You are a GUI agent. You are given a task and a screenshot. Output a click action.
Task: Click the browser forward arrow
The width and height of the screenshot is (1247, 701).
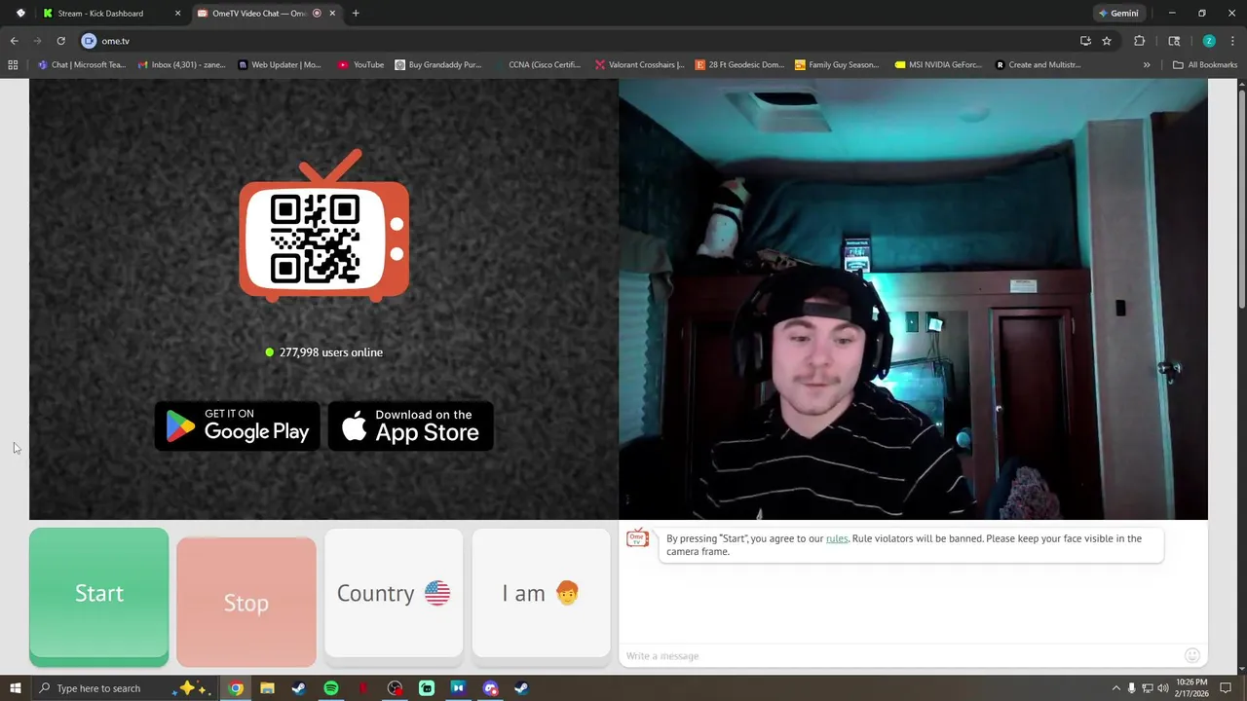[37, 41]
